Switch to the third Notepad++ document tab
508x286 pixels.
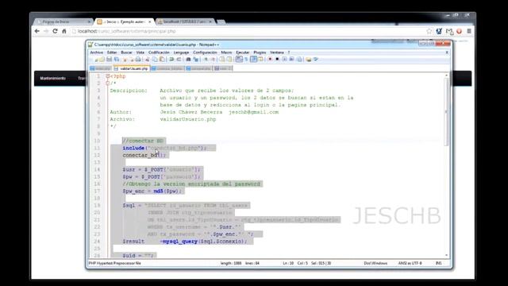point(167,68)
